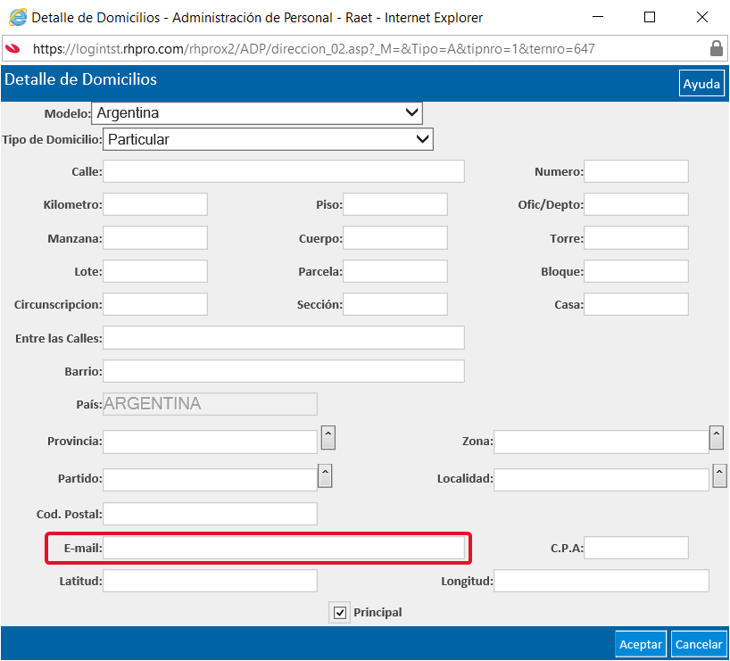This screenshot has width=730, height=661.
Task: Focus the Lote input field
Action: pos(155,271)
